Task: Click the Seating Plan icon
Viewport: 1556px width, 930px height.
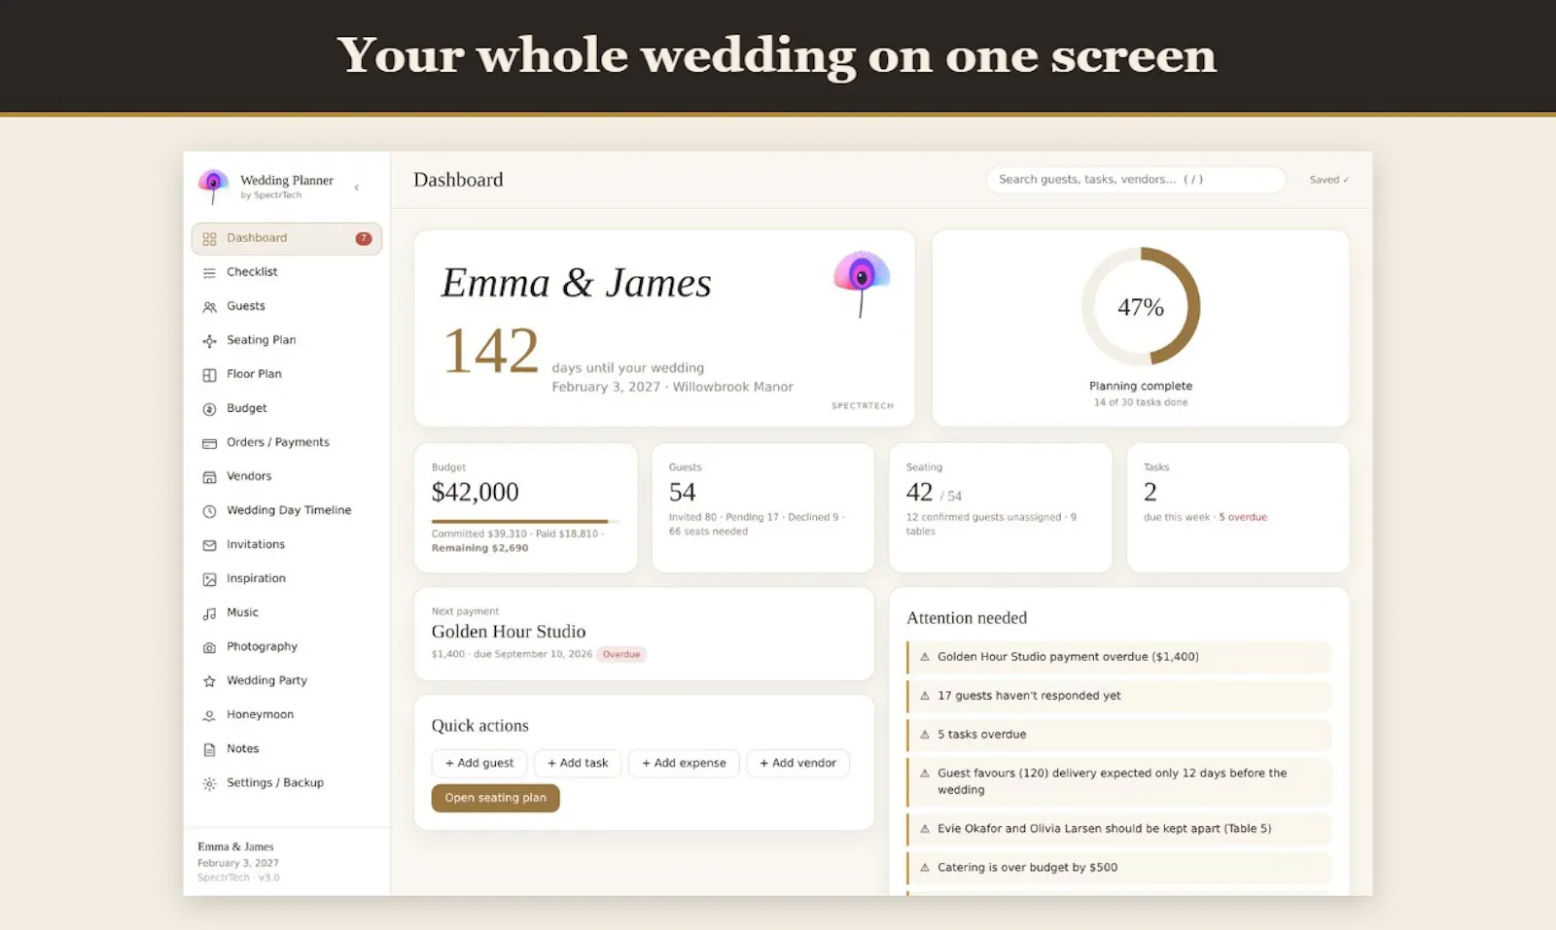Action: click(x=209, y=341)
